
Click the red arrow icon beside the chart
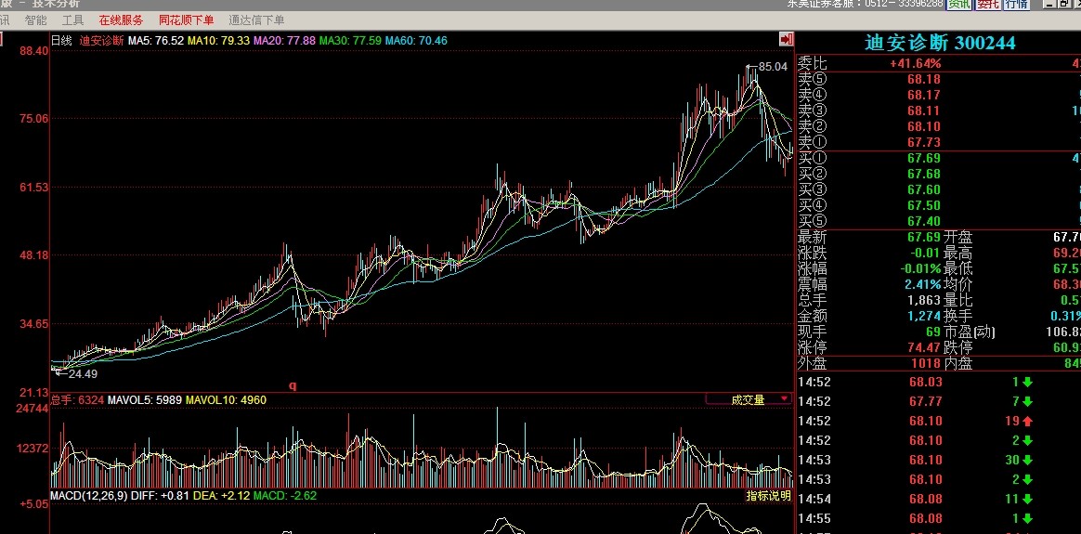(786, 39)
